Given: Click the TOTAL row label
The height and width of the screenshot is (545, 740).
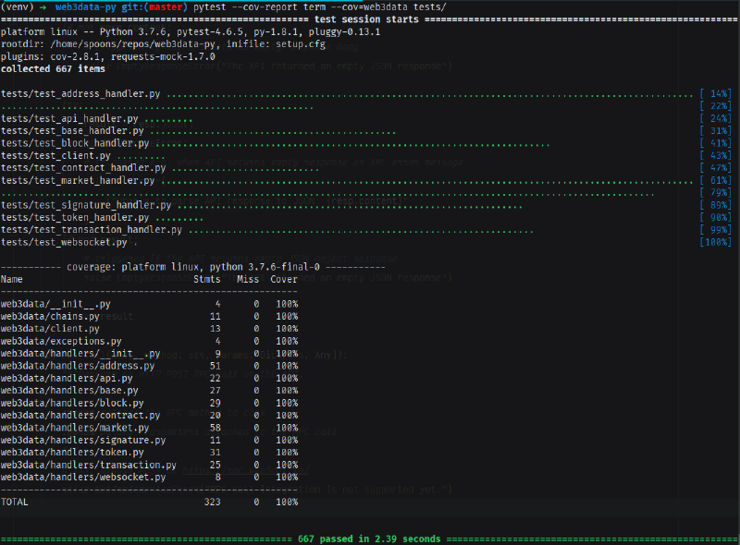Looking at the screenshot, I should 14,503.
